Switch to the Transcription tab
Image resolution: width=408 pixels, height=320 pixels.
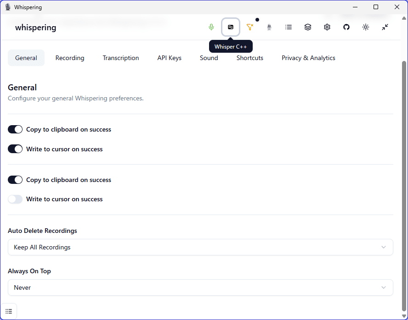pos(121,58)
